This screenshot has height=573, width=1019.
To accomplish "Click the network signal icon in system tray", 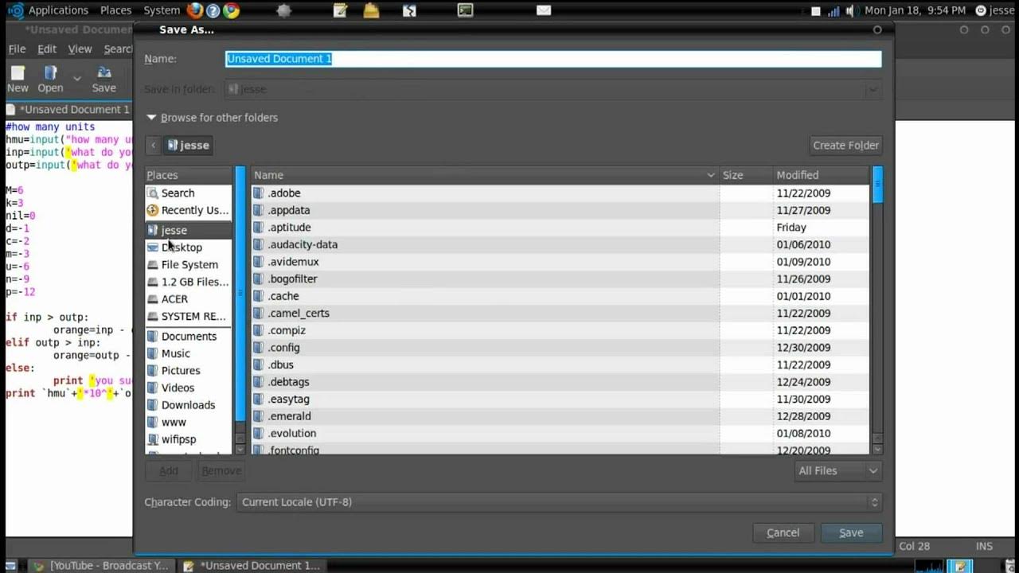I will pos(834,11).
